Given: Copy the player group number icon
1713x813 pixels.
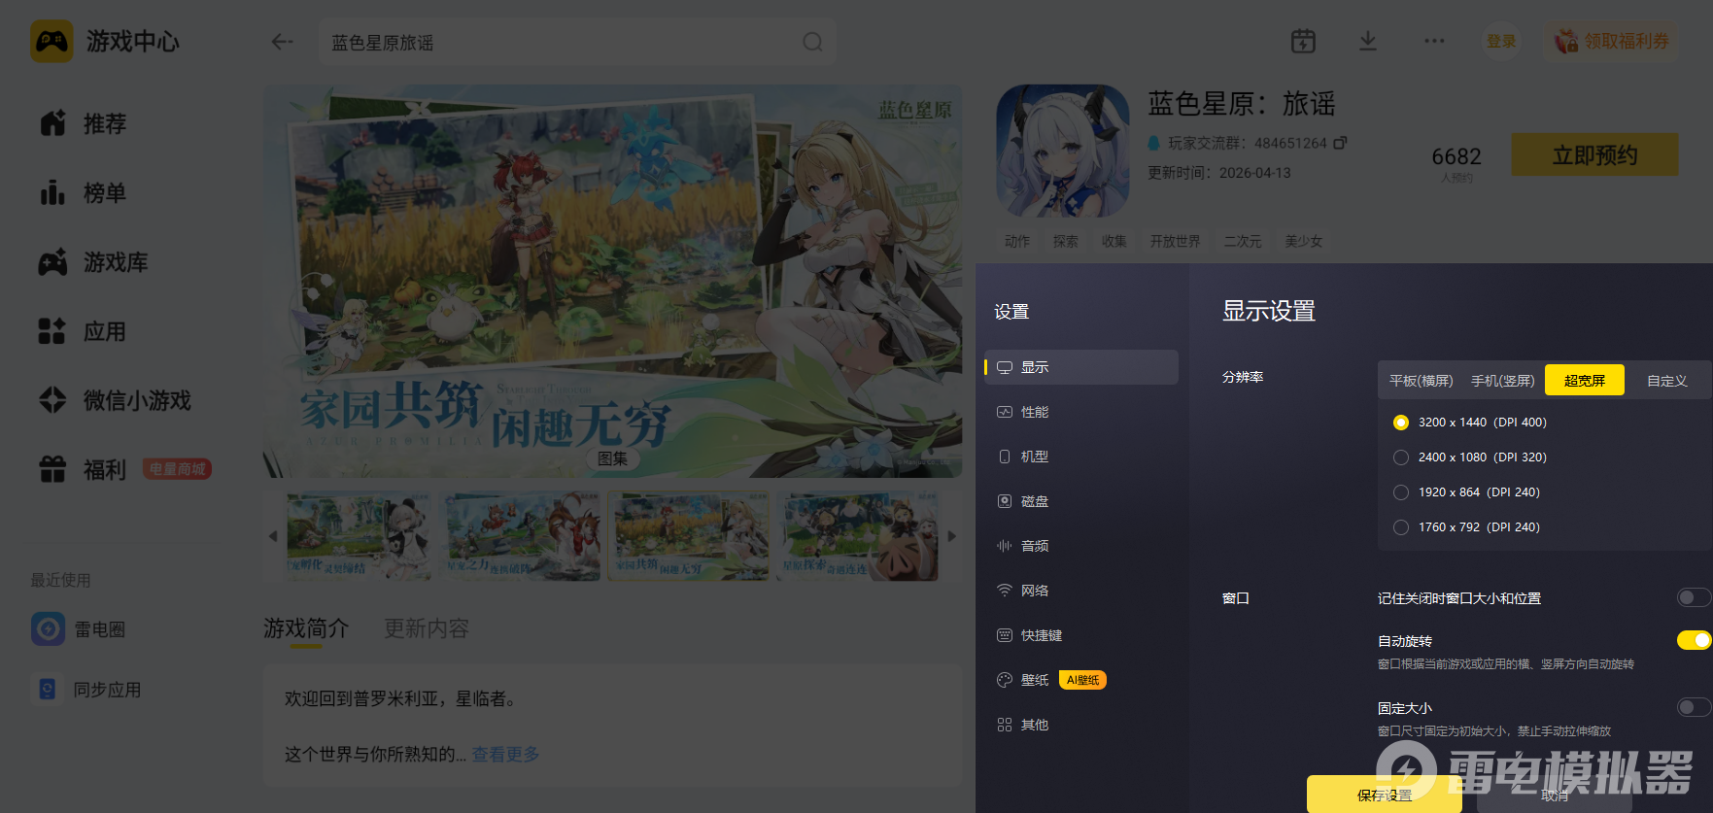Looking at the screenshot, I should [x=1340, y=143].
